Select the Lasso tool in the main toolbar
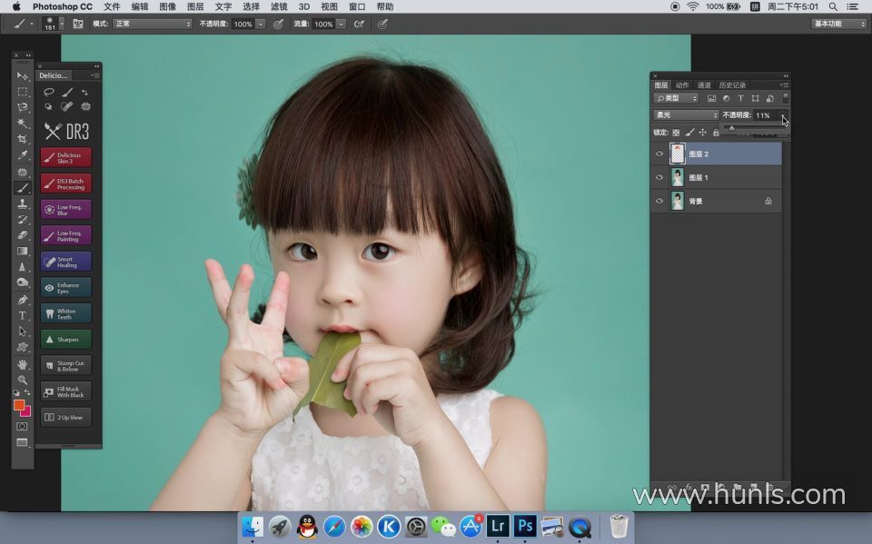The height and width of the screenshot is (544, 872). [x=22, y=107]
